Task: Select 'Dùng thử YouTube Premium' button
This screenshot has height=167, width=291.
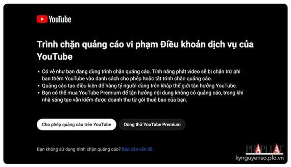Action: pos(152,125)
